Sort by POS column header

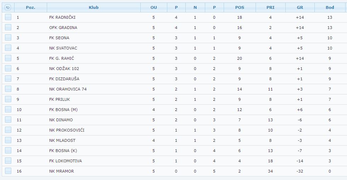240,7
